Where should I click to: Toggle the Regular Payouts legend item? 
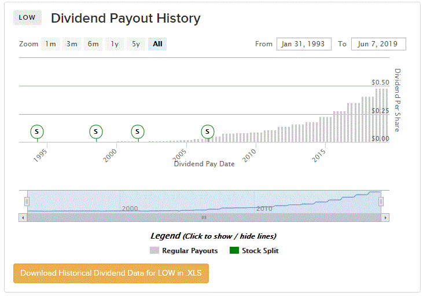[184, 250]
